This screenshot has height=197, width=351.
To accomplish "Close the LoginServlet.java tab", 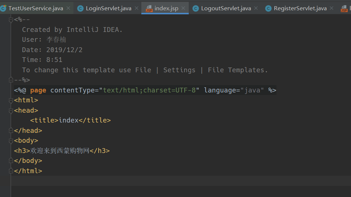I will point(137,8).
